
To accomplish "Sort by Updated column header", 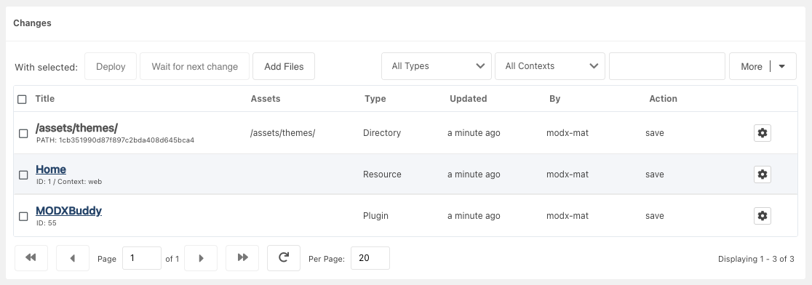I will pyautogui.click(x=468, y=99).
